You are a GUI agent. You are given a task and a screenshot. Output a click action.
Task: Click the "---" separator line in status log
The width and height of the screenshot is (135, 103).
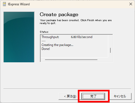click(x=43, y=41)
